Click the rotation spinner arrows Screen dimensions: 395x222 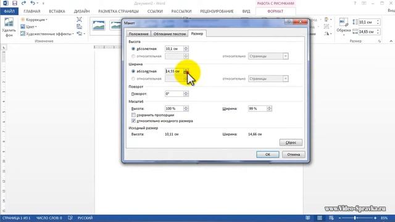click(x=186, y=94)
